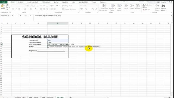The width and height of the screenshot is (174, 98).
Task: Center text horizontally
Action: [44, 9]
